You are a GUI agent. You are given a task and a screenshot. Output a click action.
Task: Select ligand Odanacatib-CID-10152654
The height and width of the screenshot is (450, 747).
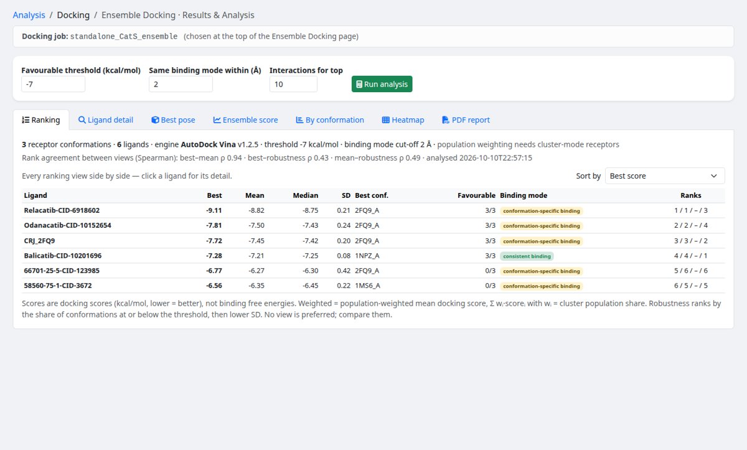68,225
